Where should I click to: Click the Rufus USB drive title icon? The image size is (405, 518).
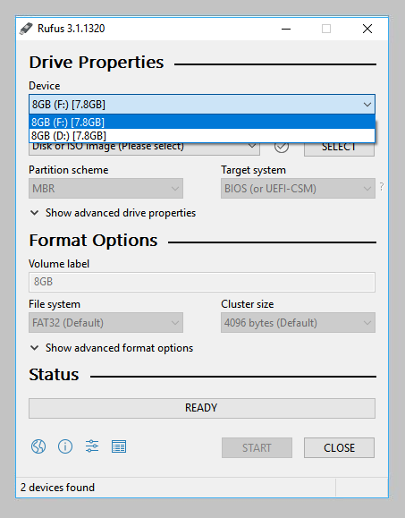point(26,29)
